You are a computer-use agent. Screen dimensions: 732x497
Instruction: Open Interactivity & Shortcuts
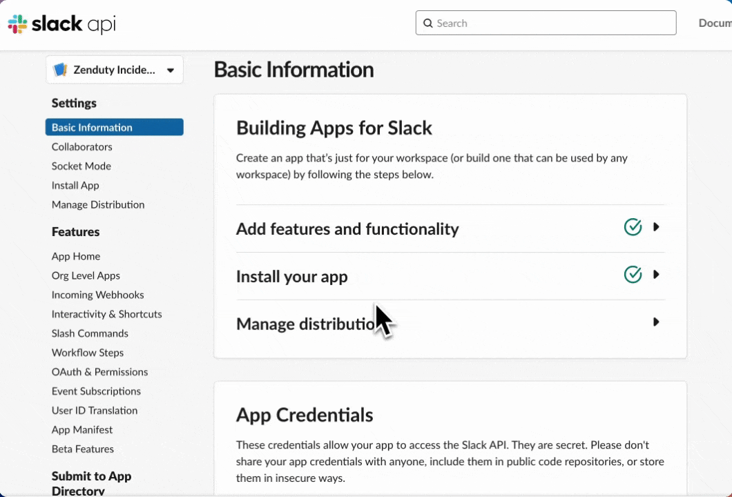pos(106,314)
